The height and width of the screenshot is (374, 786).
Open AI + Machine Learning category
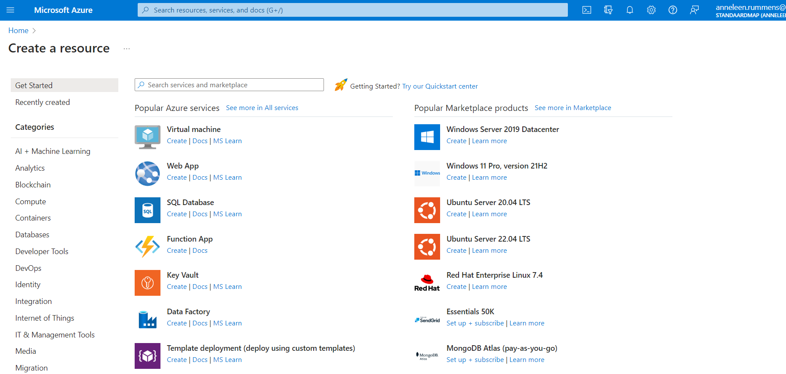(x=53, y=151)
